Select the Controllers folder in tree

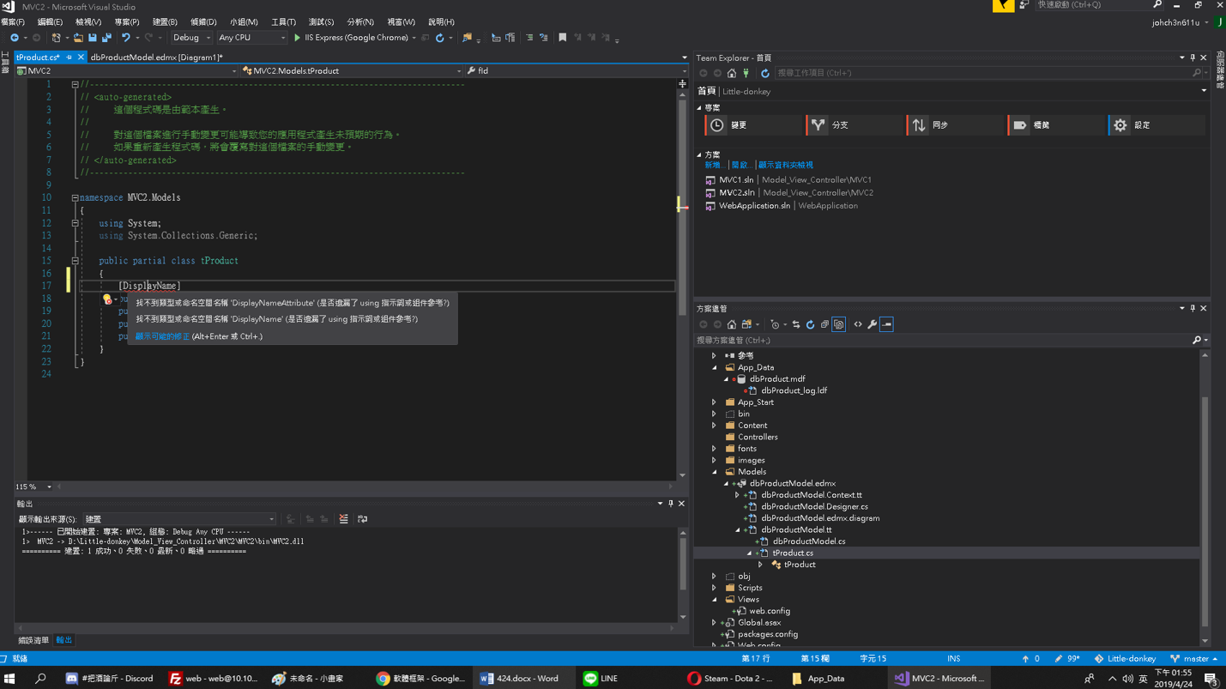click(758, 437)
